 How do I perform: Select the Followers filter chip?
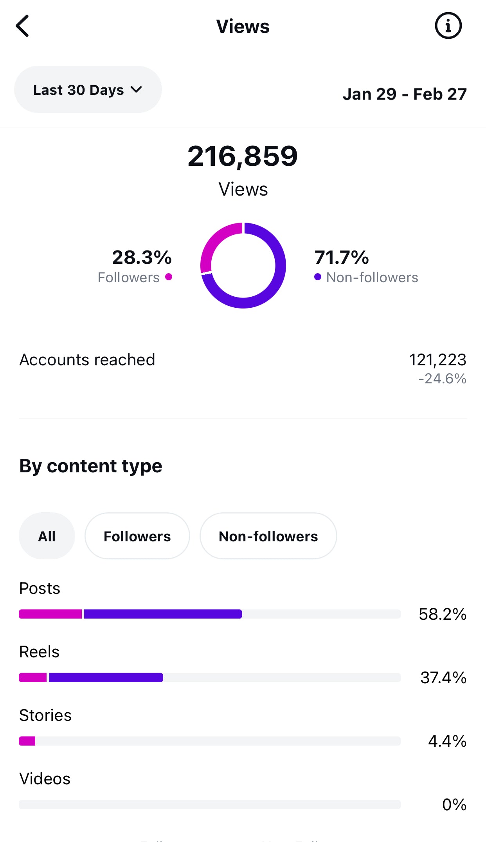click(x=137, y=536)
